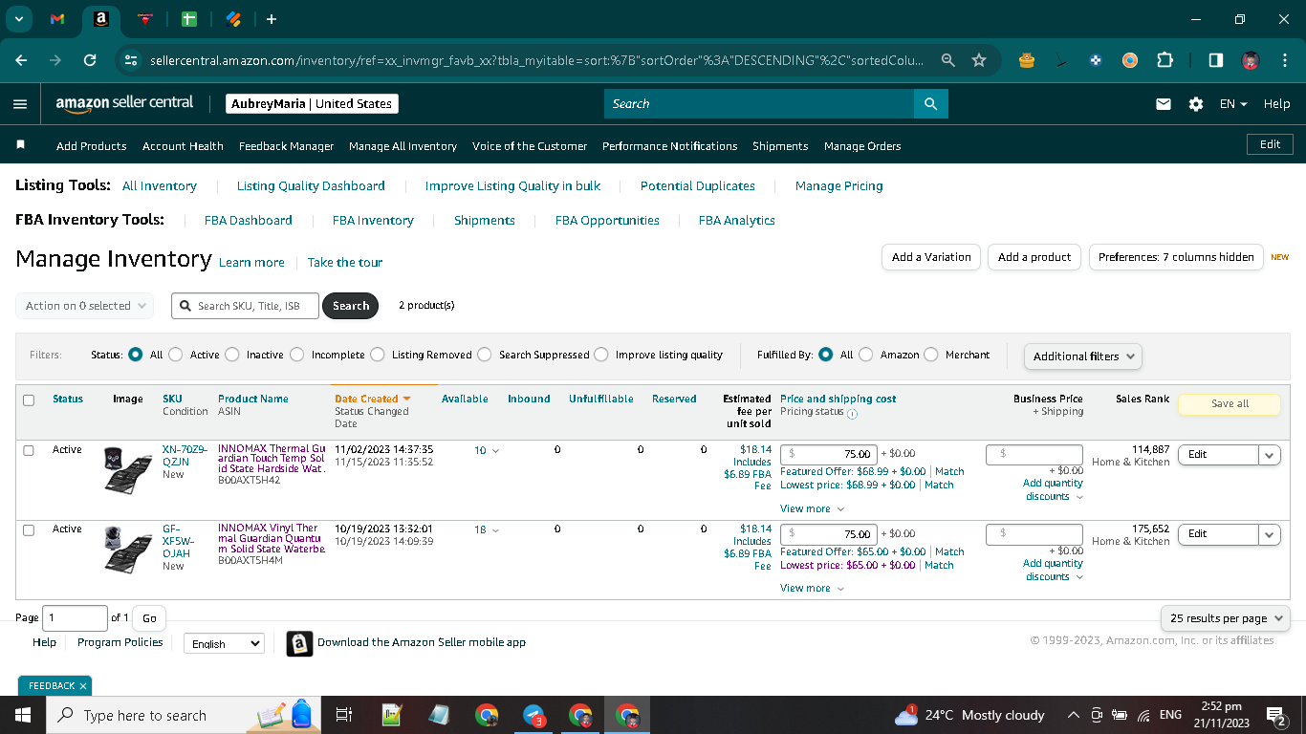Viewport: 1306px width, 734px height.
Task: Click the Save all button
Action: (1230, 404)
